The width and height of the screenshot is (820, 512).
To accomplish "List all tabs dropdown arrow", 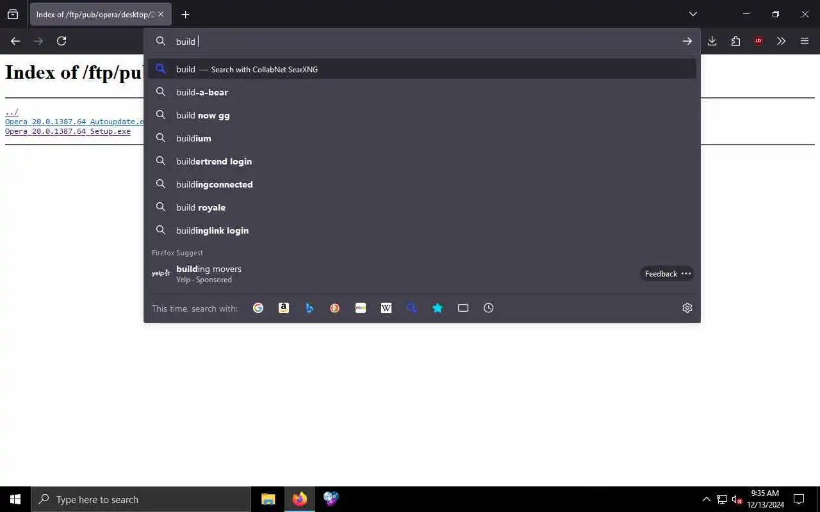I will [693, 14].
